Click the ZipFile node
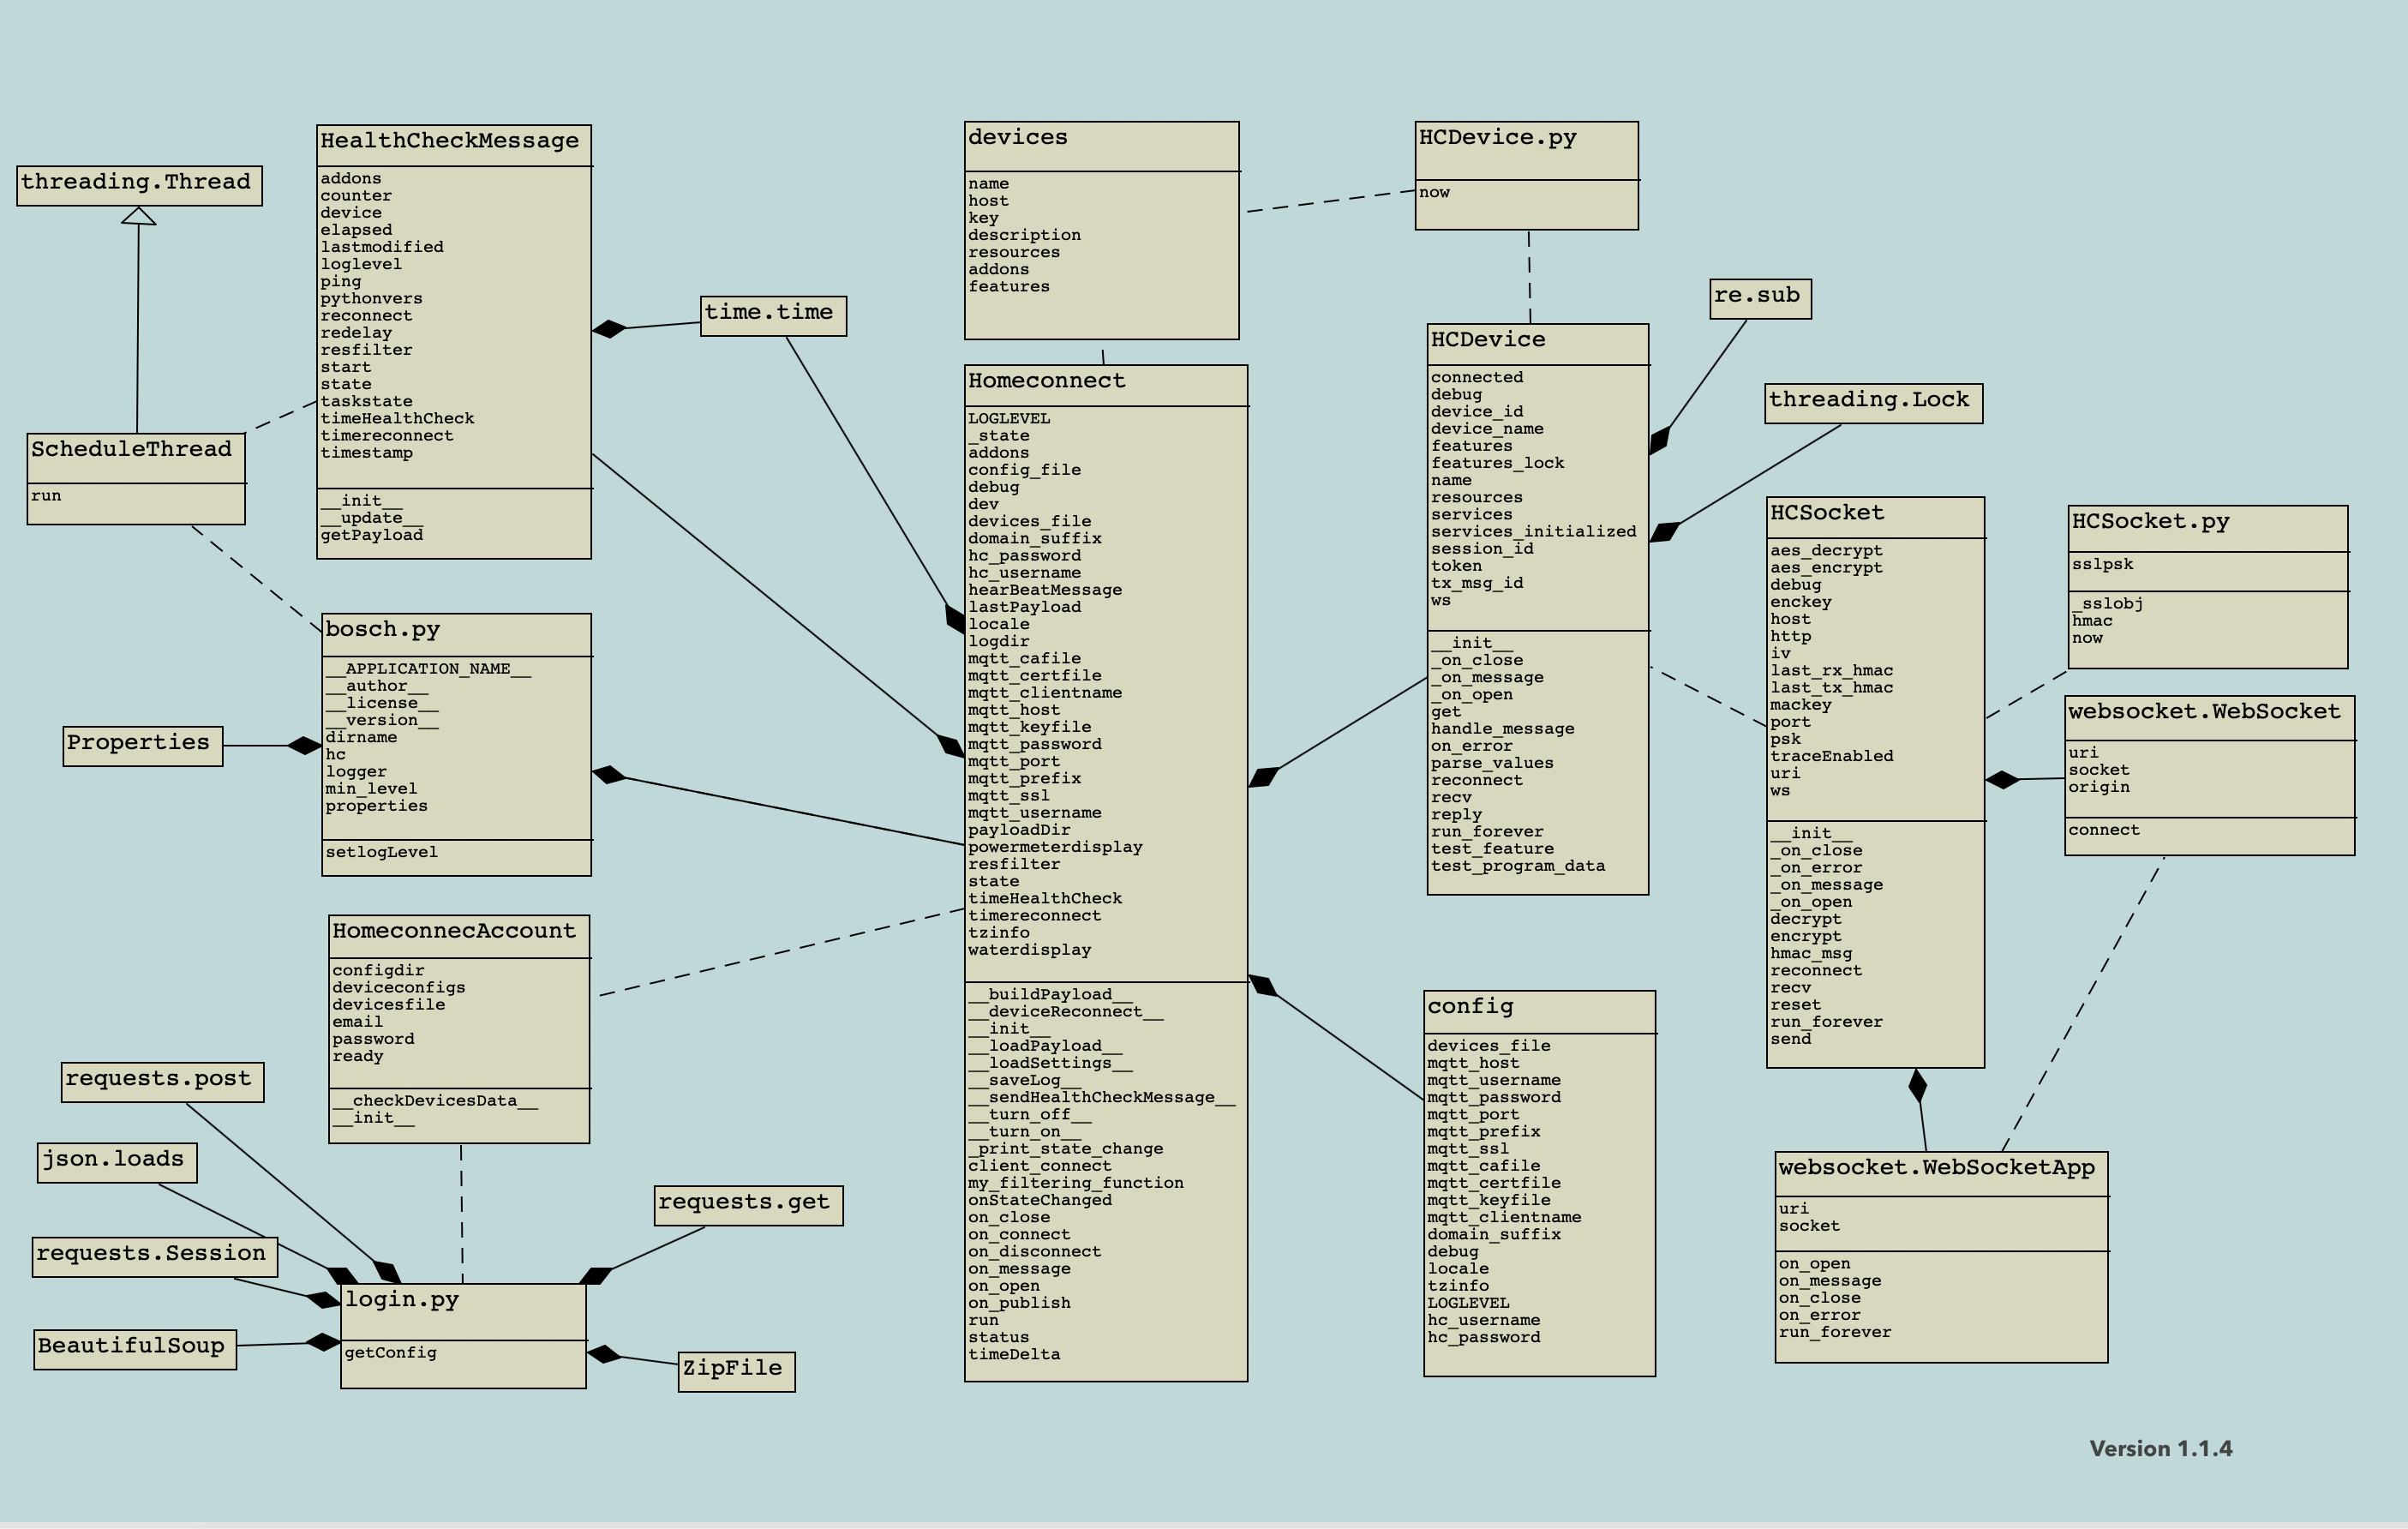 click(737, 1371)
